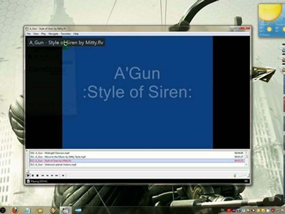Select playlist item Move to the Music
This screenshot has width=285, height=214.
(137, 157)
